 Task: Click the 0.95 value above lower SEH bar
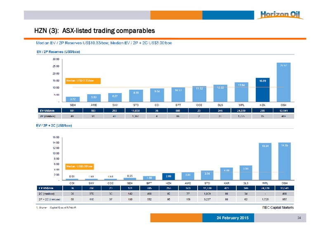(130, 176)
